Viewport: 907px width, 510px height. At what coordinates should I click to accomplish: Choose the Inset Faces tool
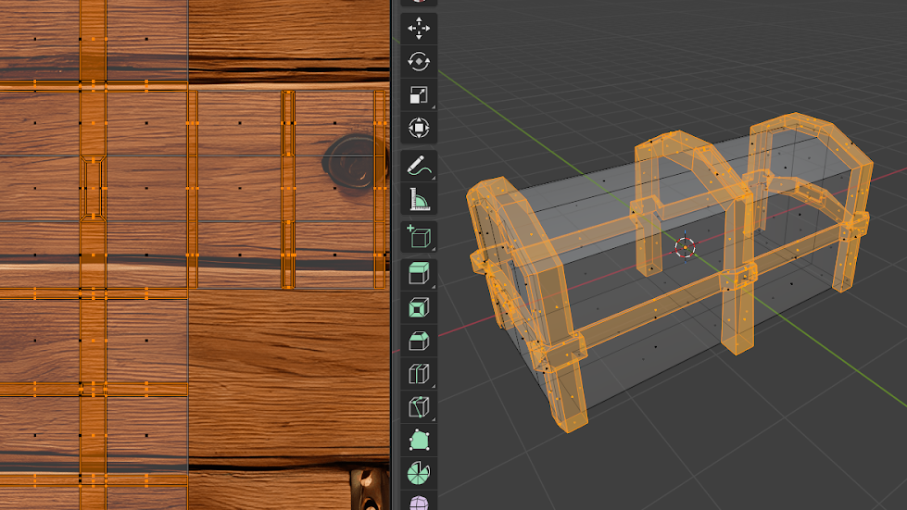pyautogui.click(x=419, y=307)
